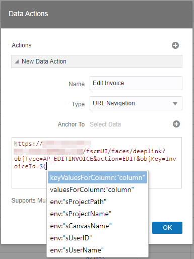Confirm the data action with OK

167,228
